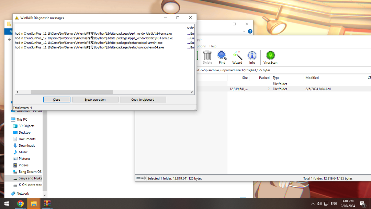Click the Break operation button

click(x=95, y=100)
